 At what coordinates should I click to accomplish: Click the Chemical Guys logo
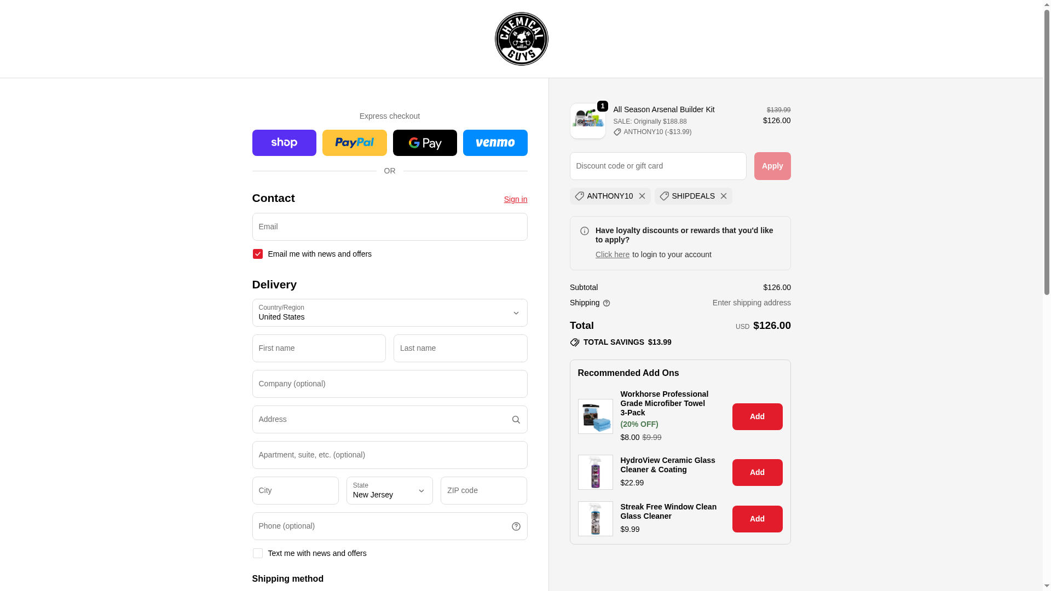(521, 39)
